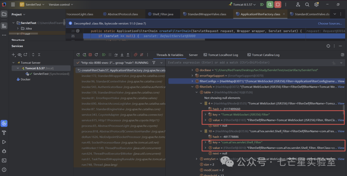347x176 pixels.
Task: Expand all services icon
Action: [33, 55]
